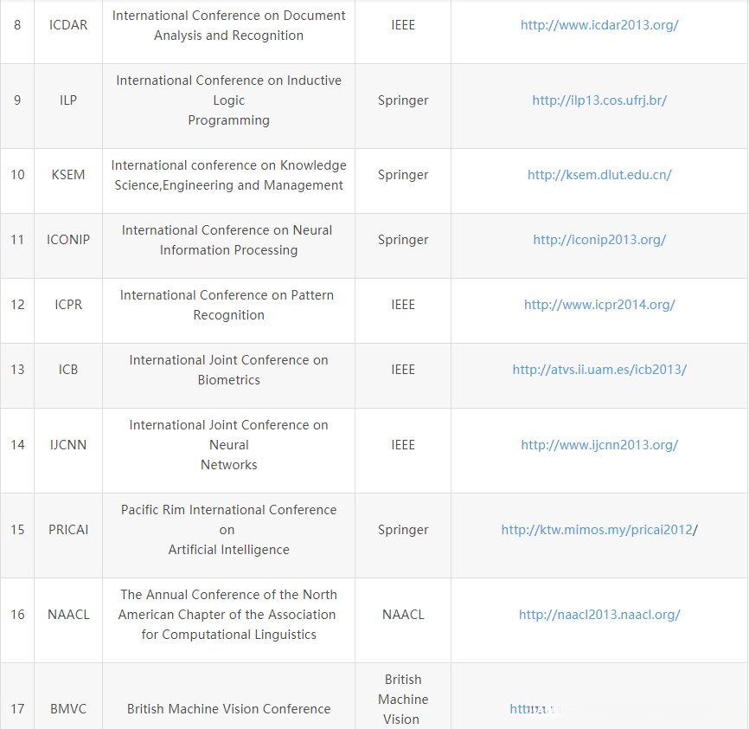Screen dimensions: 749x729
Task: Select the KSEM abbreviation cell
Action: tap(68, 175)
